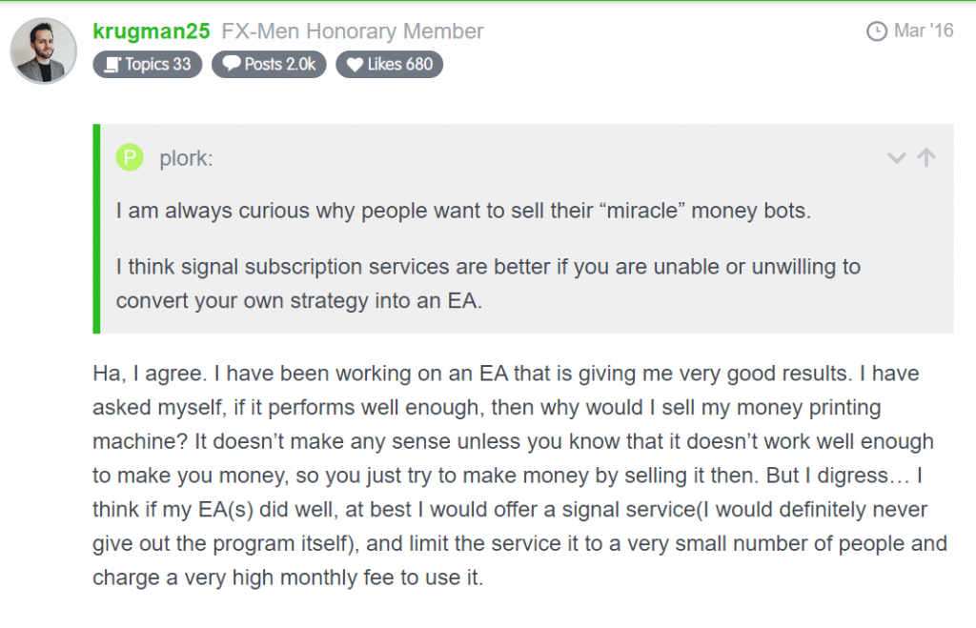The image size is (976, 628).
Task: Click krugman25's reply paragraph starting 'Ha, I agree'
Action: pos(519,476)
